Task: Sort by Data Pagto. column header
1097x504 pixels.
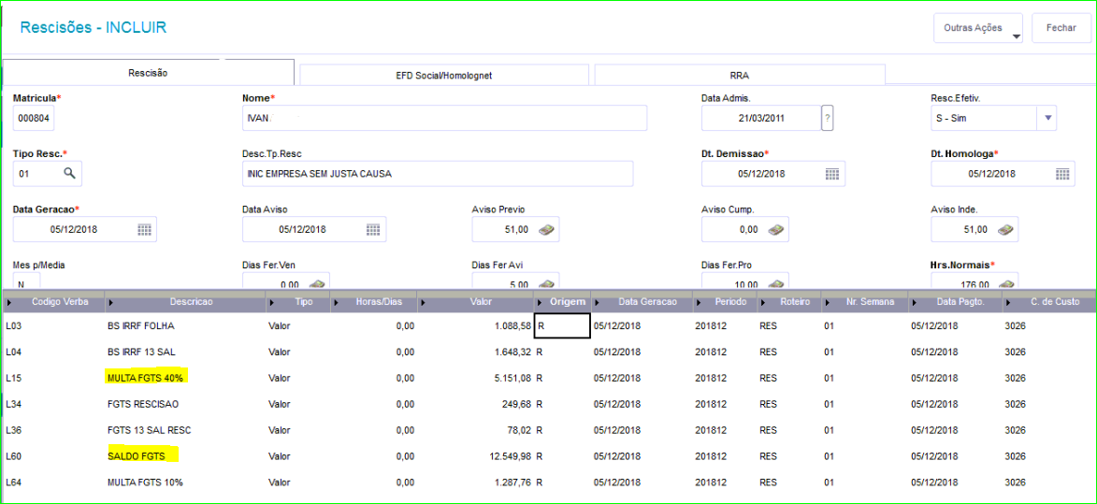Action: (x=954, y=301)
